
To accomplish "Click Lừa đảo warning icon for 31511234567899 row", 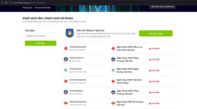I will [x=150, y=82].
